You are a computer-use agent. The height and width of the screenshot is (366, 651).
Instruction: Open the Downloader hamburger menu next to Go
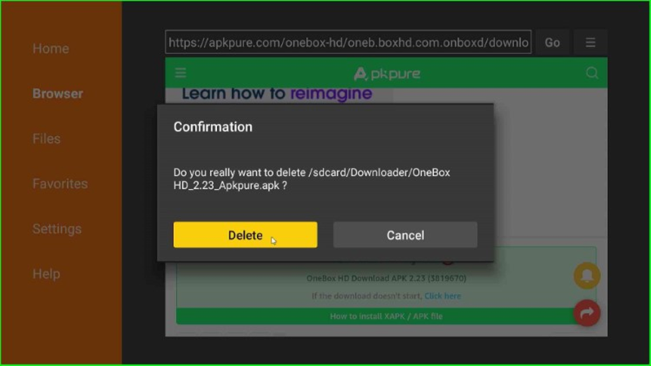[591, 43]
